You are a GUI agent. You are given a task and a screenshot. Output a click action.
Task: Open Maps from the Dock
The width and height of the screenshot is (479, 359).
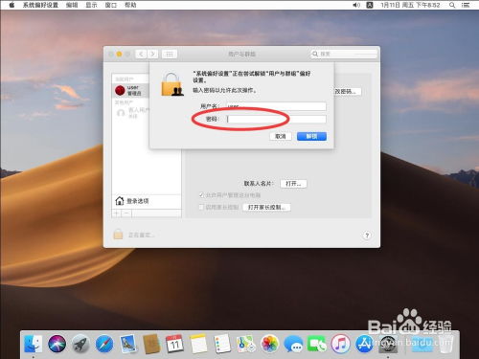245,344
